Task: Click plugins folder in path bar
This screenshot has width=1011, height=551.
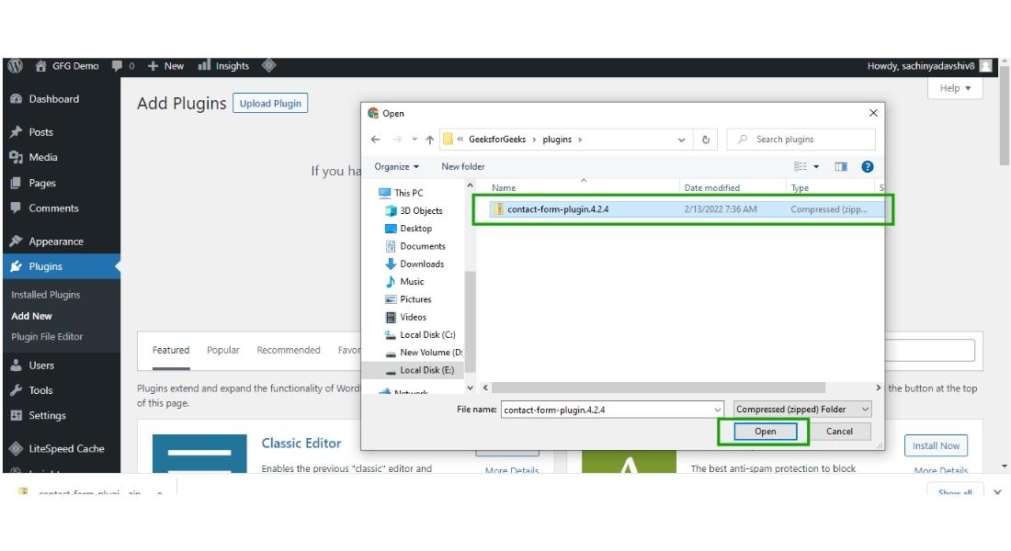Action: [x=557, y=140]
